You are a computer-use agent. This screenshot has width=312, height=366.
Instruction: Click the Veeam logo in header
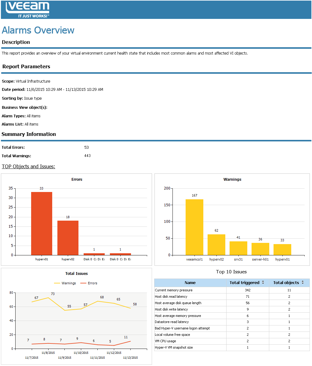27,10
